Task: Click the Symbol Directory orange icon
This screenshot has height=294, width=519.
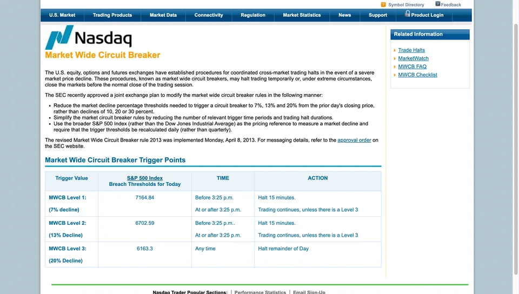Action: pyautogui.click(x=383, y=5)
